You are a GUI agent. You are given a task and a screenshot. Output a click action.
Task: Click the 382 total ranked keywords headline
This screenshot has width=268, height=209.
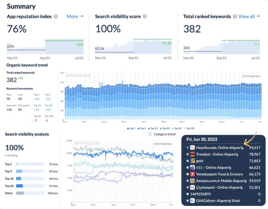coord(192,29)
